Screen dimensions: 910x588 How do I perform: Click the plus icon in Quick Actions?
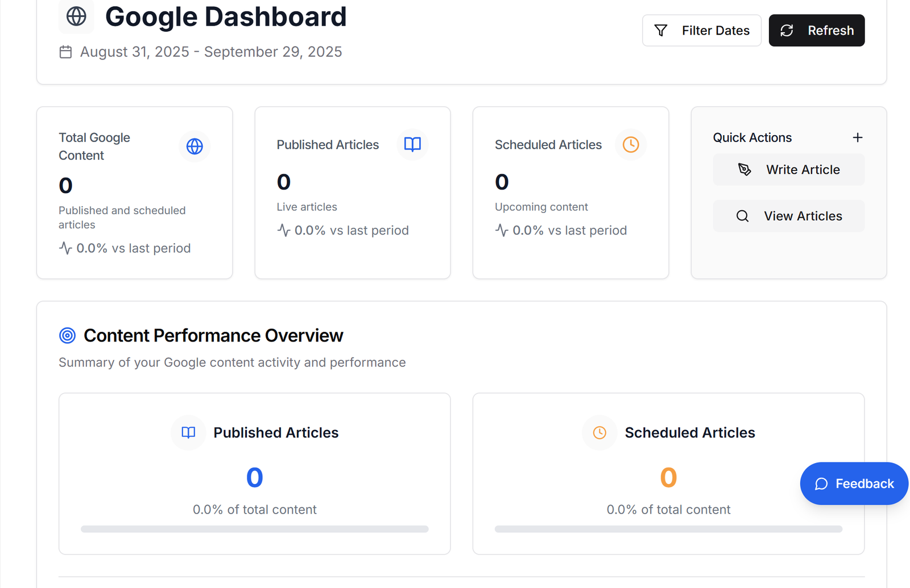(x=857, y=137)
